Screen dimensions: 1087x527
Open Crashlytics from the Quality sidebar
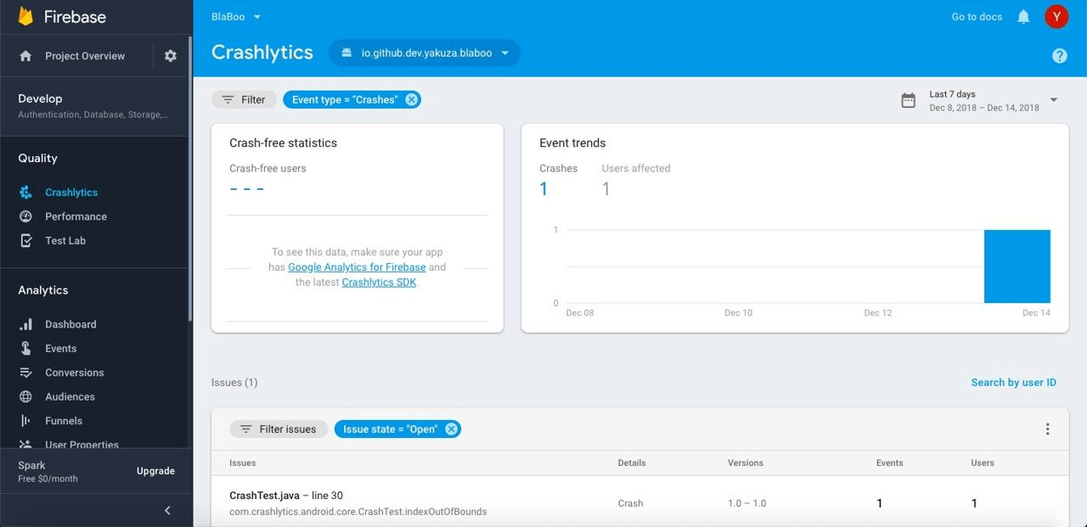71,192
